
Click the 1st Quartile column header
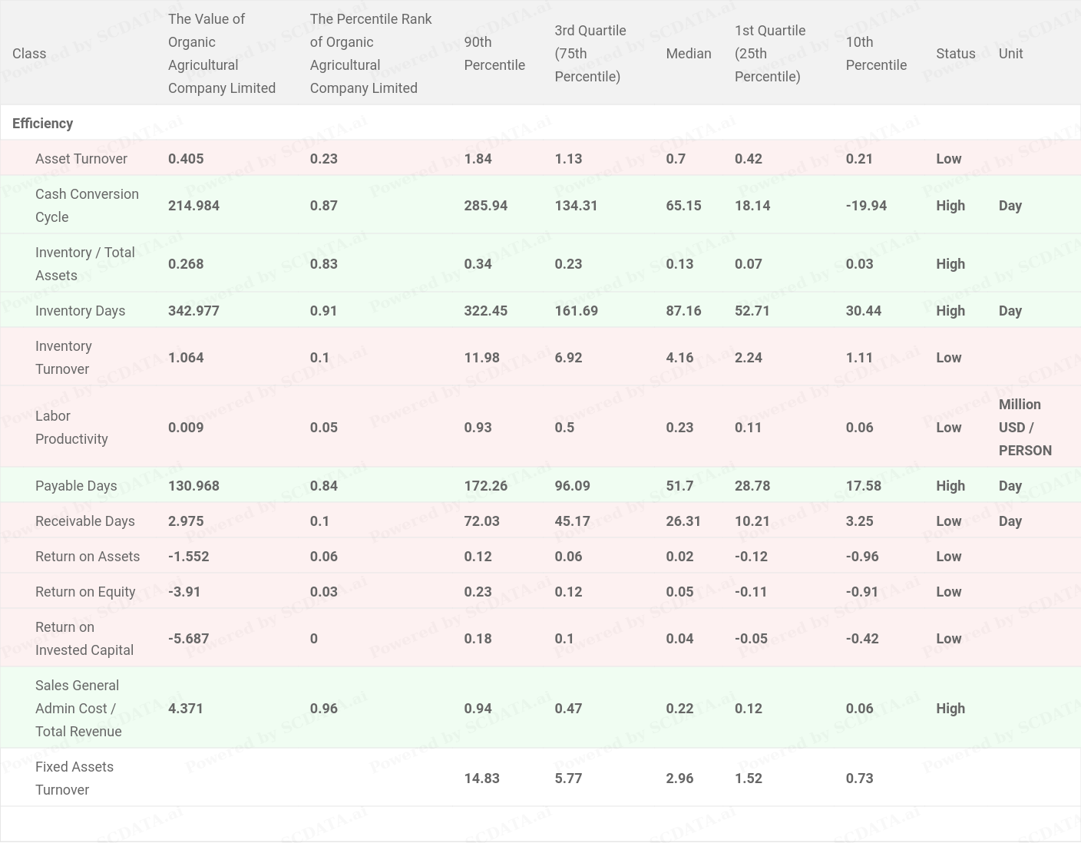pyautogui.click(x=770, y=53)
